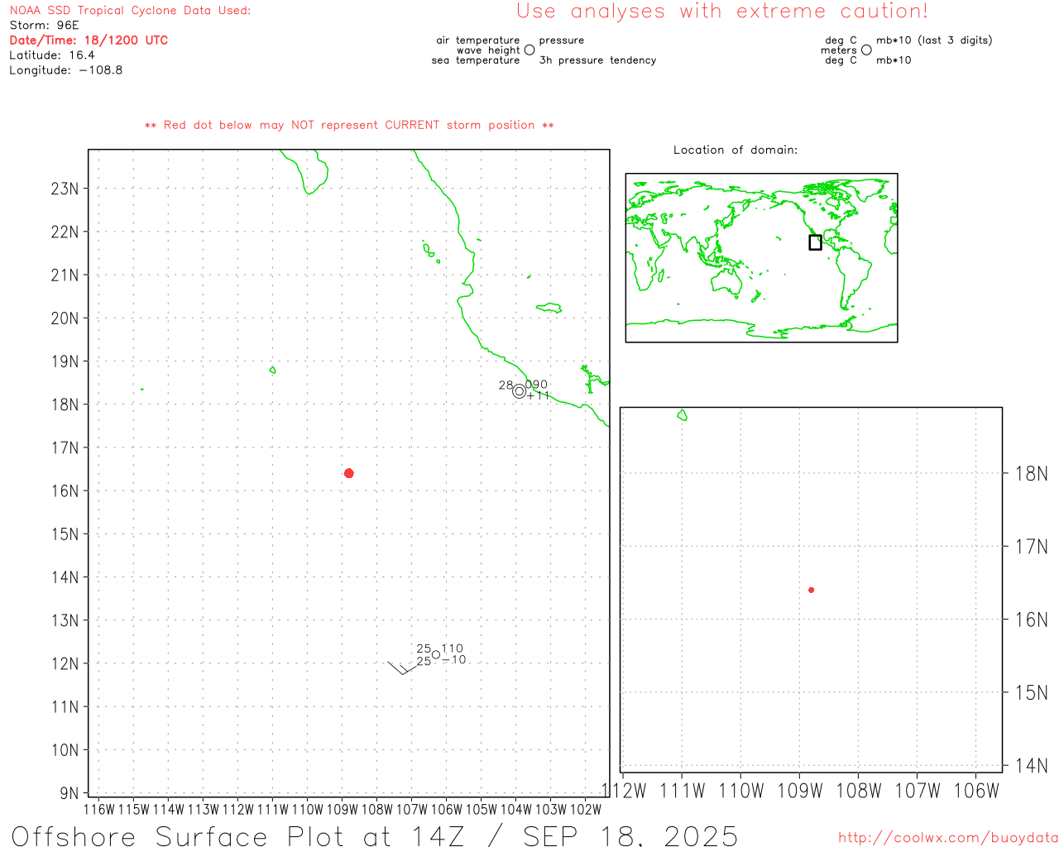
Task: Click the 'Storm: 96E' text
Action: [x=44, y=26]
